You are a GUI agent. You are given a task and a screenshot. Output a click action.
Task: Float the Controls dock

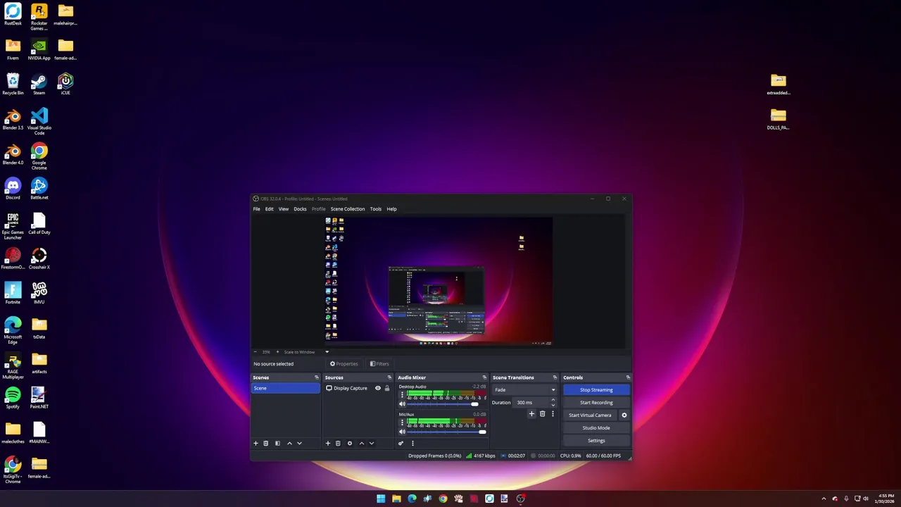(x=628, y=377)
